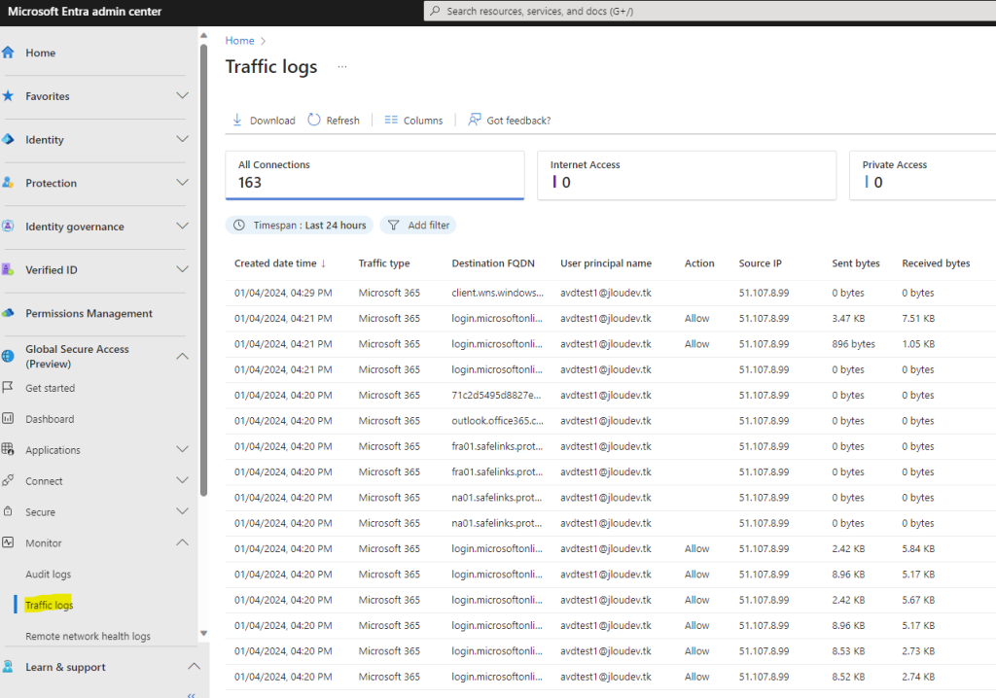Viewport: 996px width, 698px height.
Task: Click the Identity governance icon
Action: [x=8, y=227]
